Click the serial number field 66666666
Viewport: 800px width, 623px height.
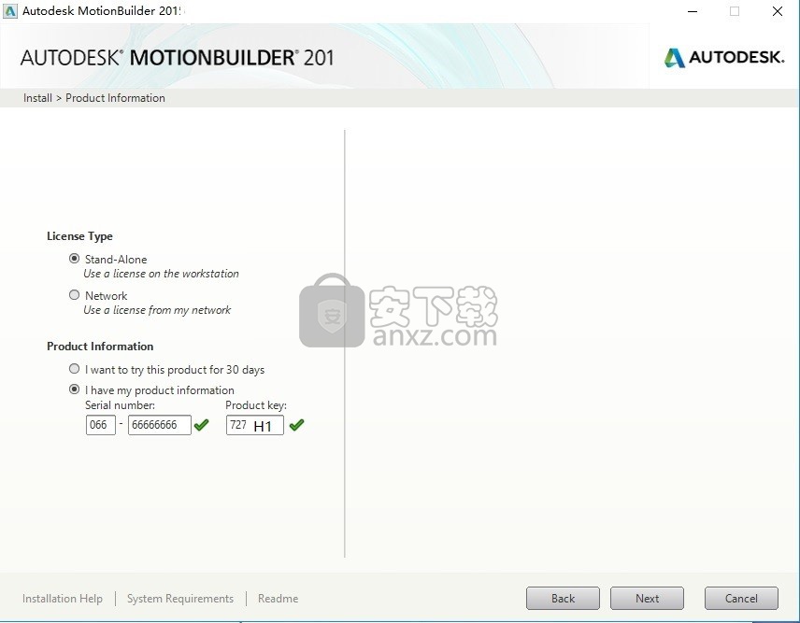pyautogui.click(x=159, y=425)
